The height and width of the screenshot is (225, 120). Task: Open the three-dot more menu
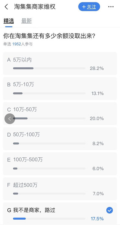tap(111, 7)
